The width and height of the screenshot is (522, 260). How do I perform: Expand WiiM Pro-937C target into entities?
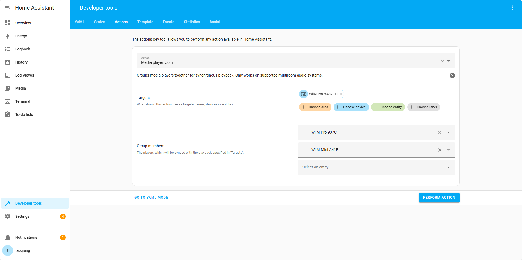pyautogui.click(x=336, y=94)
